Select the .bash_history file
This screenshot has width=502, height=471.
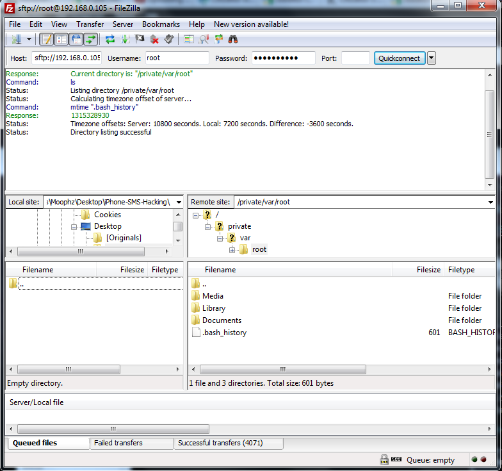(x=224, y=332)
